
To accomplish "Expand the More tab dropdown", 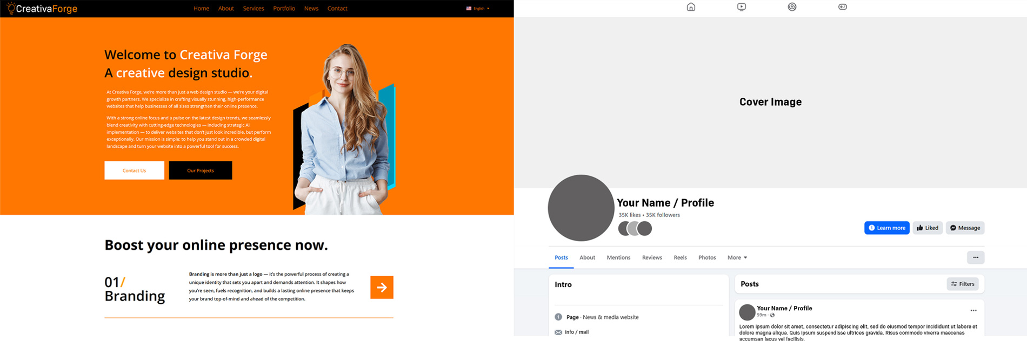I will 737,257.
